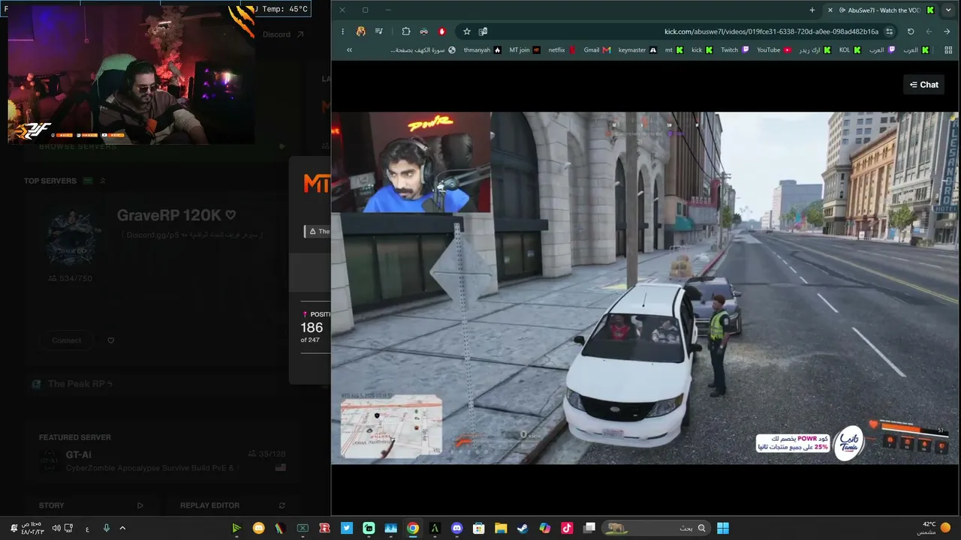Connect to the GraveRP server
Image resolution: width=961 pixels, height=540 pixels.
[x=66, y=340]
